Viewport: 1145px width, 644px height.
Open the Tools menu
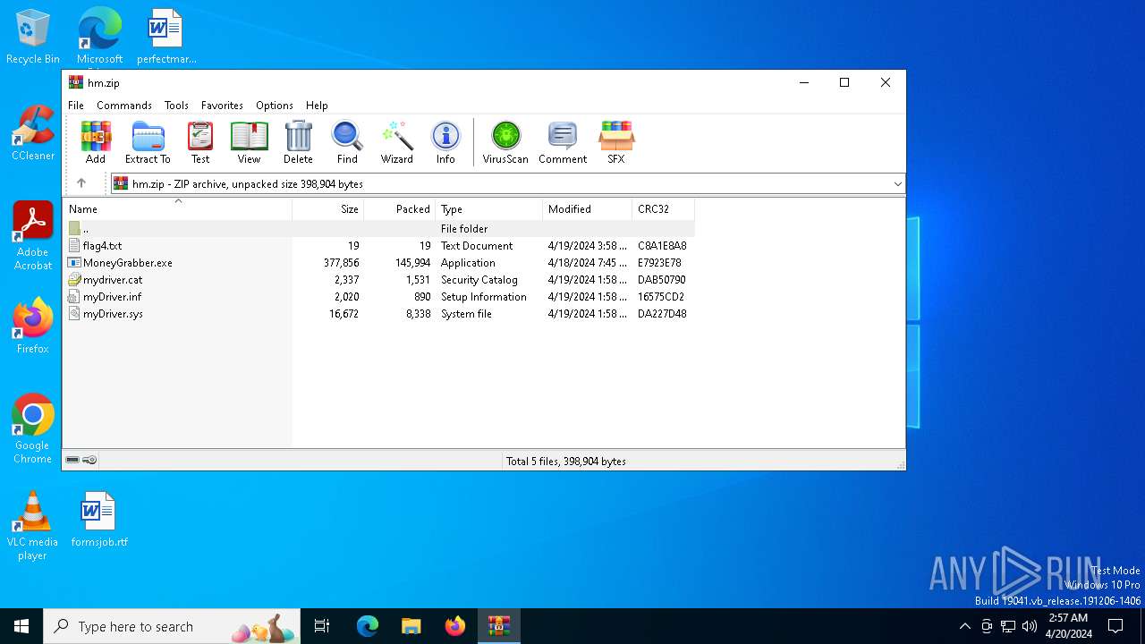coord(176,105)
